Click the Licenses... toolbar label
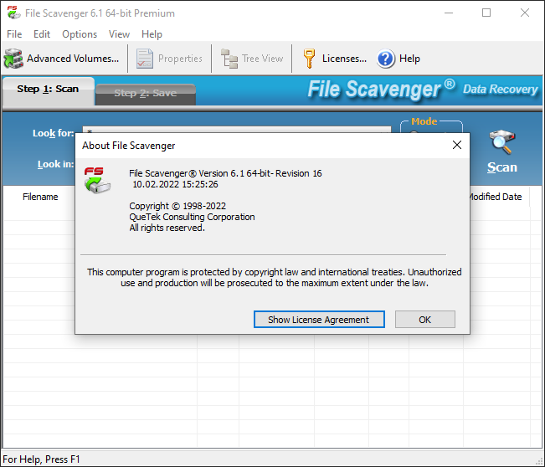 pyautogui.click(x=344, y=59)
